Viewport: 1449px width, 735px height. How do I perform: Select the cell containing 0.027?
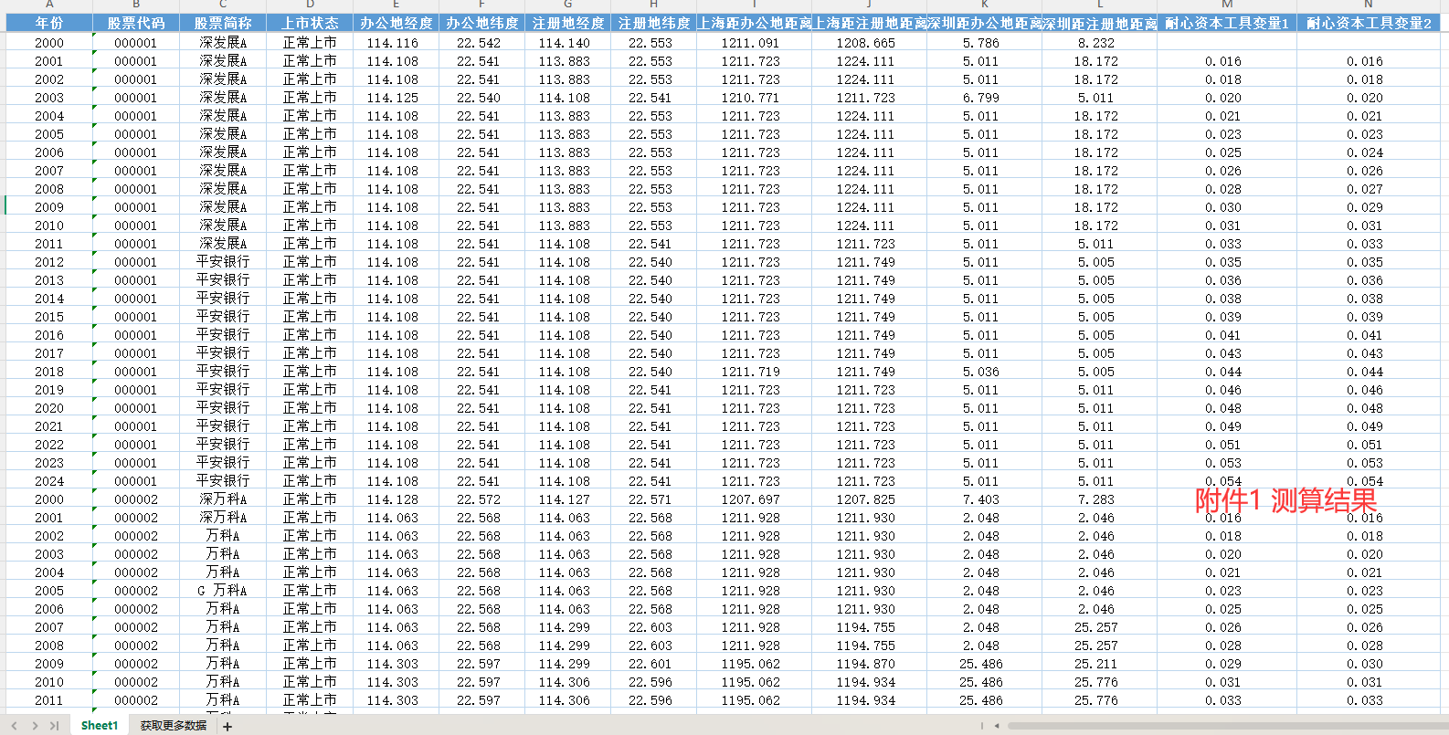tap(1369, 189)
